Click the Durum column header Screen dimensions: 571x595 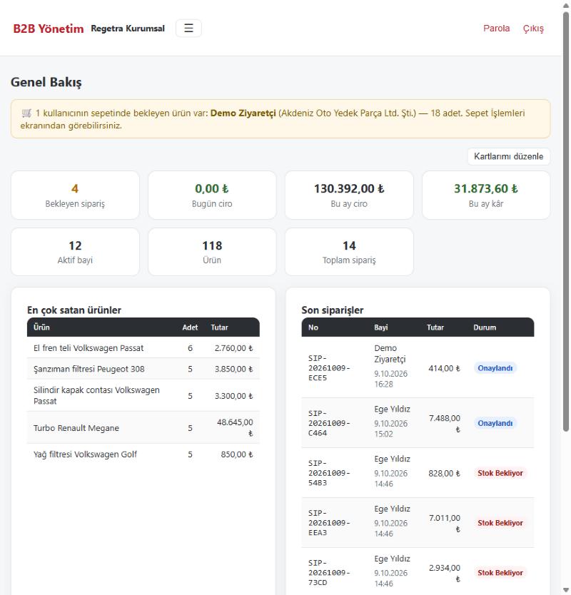point(485,327)
